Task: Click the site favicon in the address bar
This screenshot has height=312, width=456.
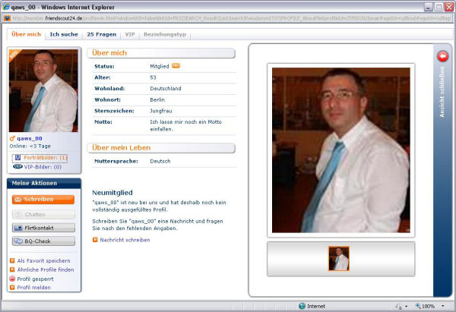Action: [7, 18]
